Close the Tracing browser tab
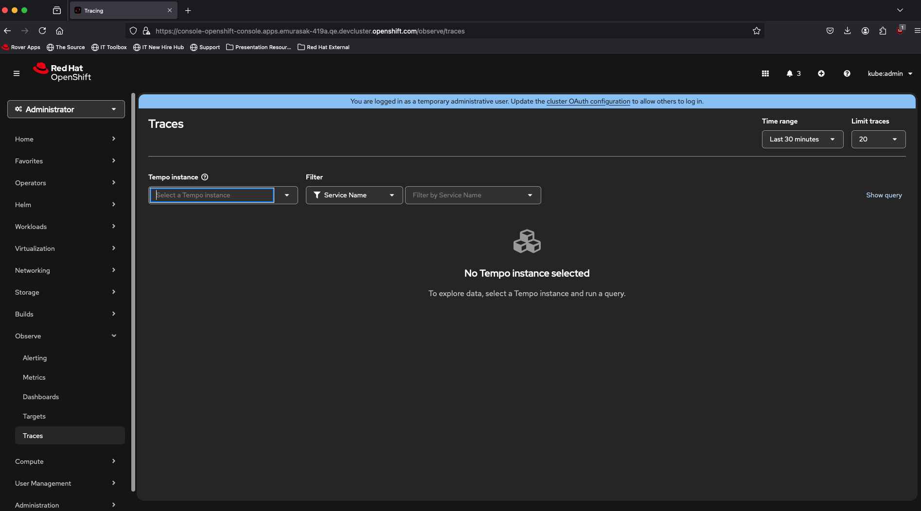This screenshot has width=921, height=511. coord(170,10)
